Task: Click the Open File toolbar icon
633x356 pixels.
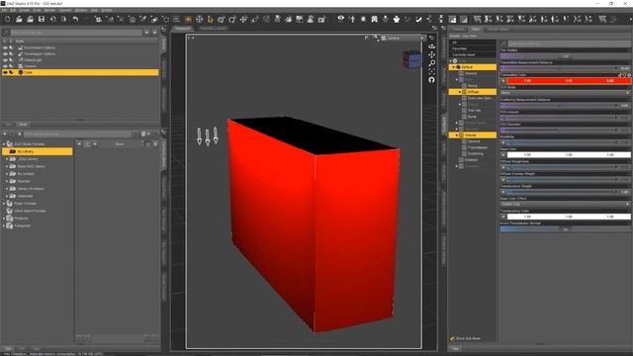Action: (x=19, y=19)
